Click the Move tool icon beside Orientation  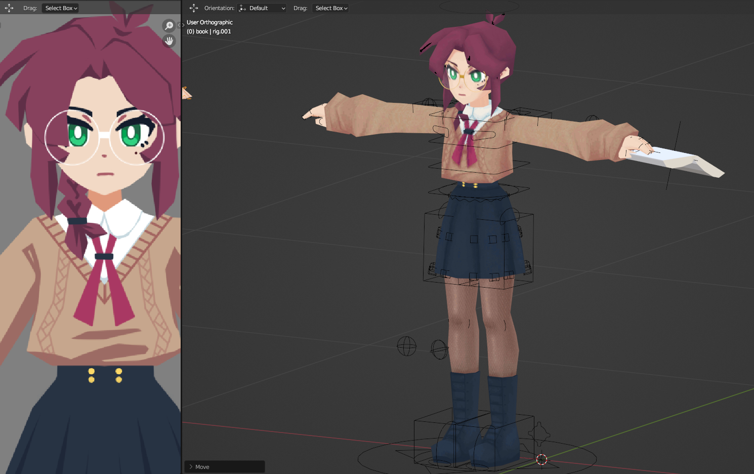click(x=194, y=8)
